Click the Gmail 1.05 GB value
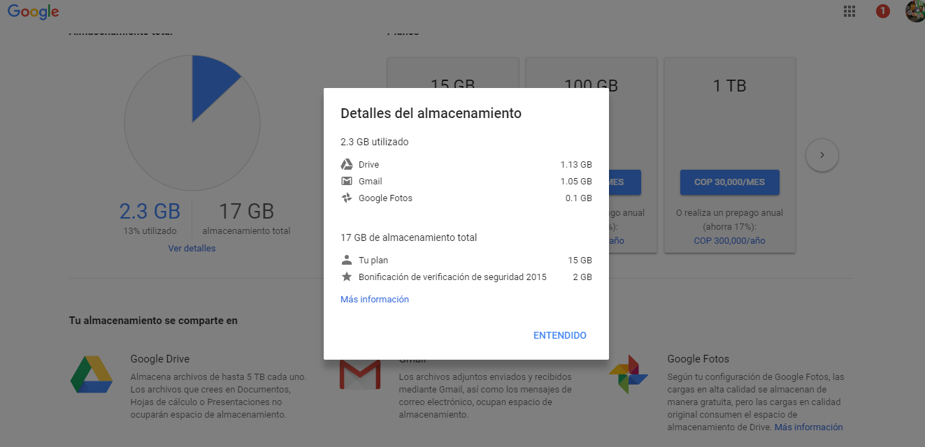This screenshot has width=925, height=447. [576, 182]
